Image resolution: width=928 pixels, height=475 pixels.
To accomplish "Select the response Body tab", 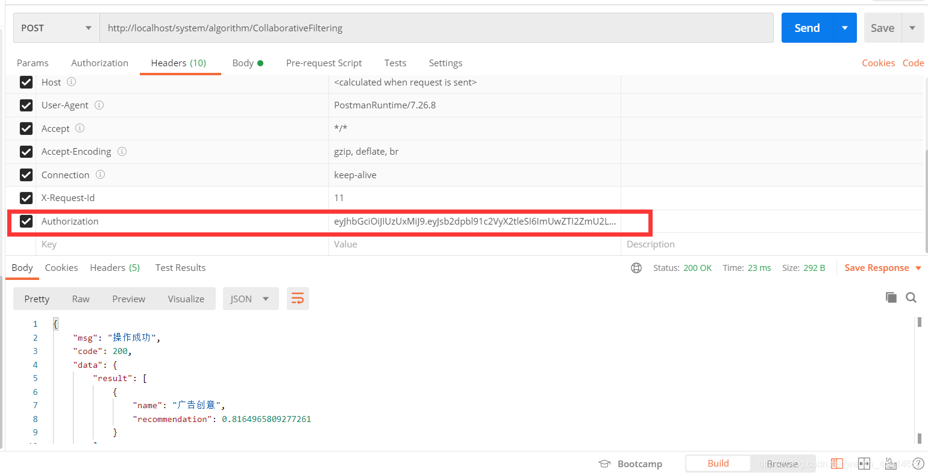I will pos(22,268).
